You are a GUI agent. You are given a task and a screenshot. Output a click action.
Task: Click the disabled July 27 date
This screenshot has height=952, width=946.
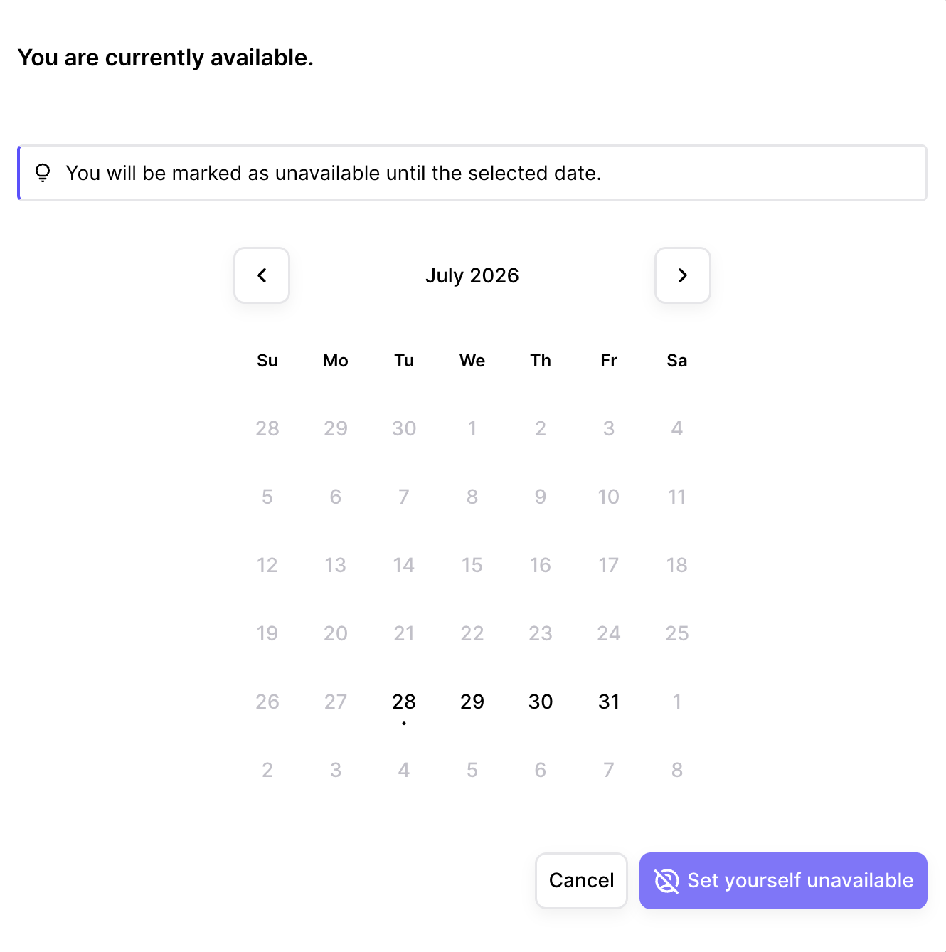336,702
